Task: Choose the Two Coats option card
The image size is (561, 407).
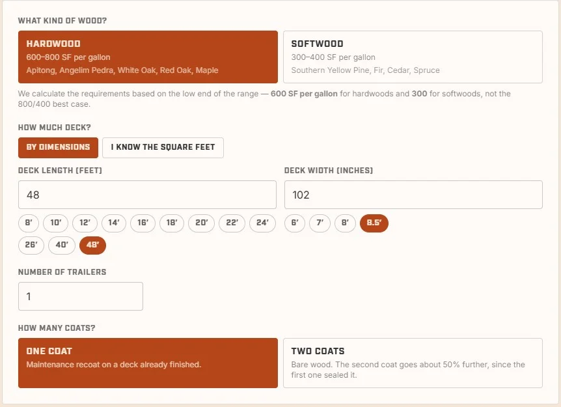Action: tap(413, 363)
